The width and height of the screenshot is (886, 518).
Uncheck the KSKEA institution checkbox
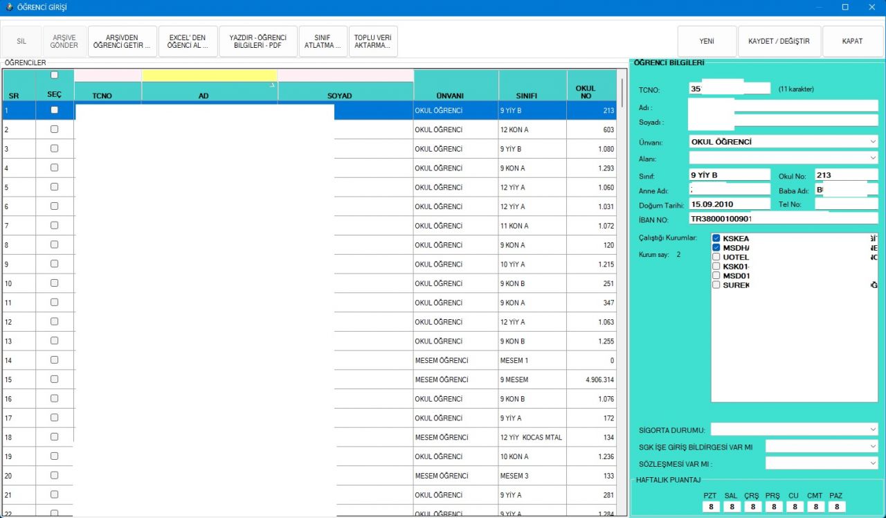pos(716,238)
